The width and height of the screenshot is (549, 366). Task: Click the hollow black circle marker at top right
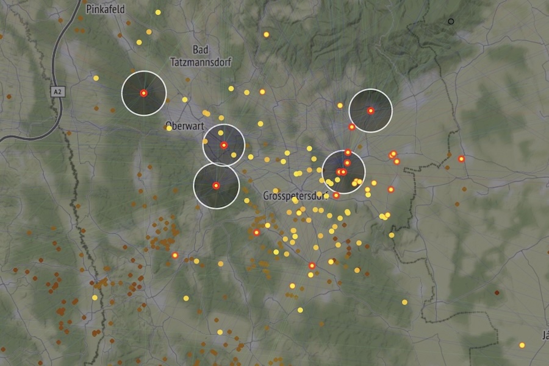[x=451, y=21]
